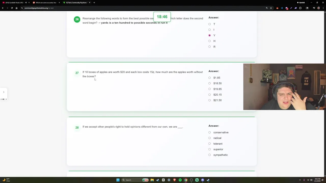This screenshot has height=183, width=326.
Task: Open the clock showing 9:01 PM
Action: [318, 180]
